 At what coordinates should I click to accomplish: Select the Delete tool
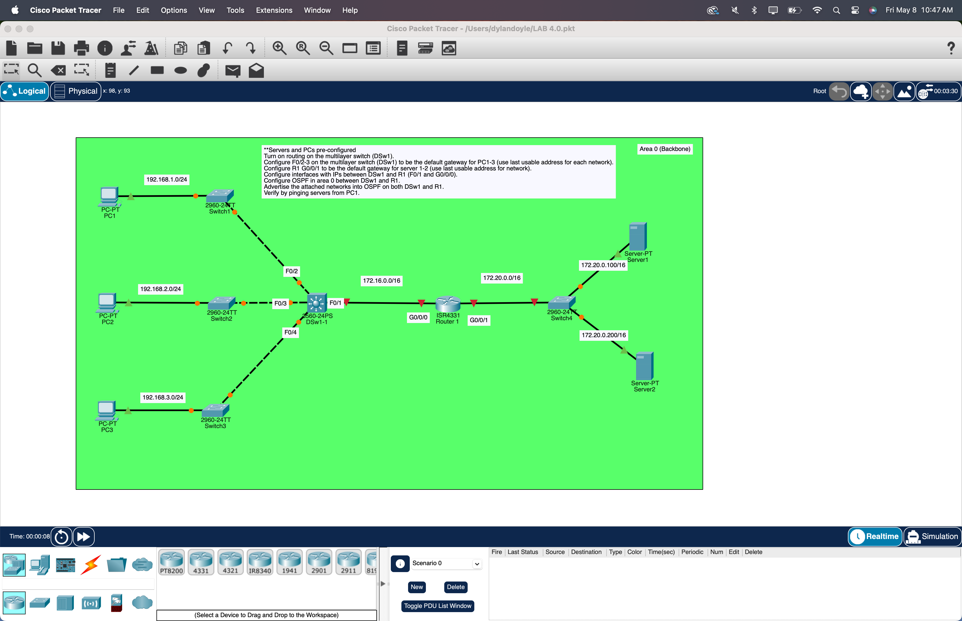pyautogui.click(x=58, y=71)
